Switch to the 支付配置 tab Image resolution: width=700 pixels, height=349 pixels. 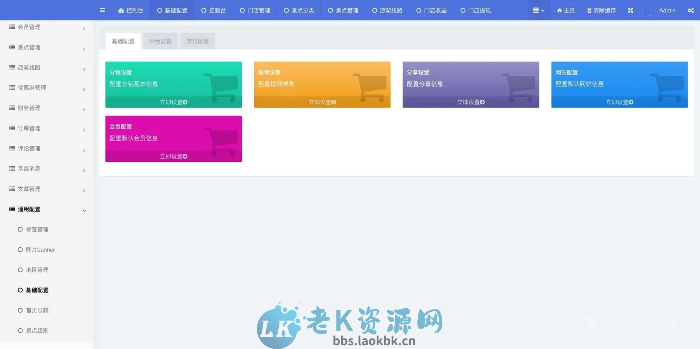tap(198, 41)
